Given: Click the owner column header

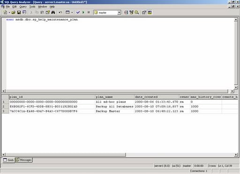Looking at the screenshot, I should [x=184, y=97].
